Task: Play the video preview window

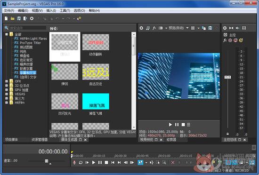Action: (x=170, y=125)
